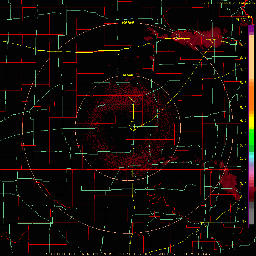This screenshot has height=256, width=256.
Task: Click the 1.0 scale value
Action: tap(243, 171)
